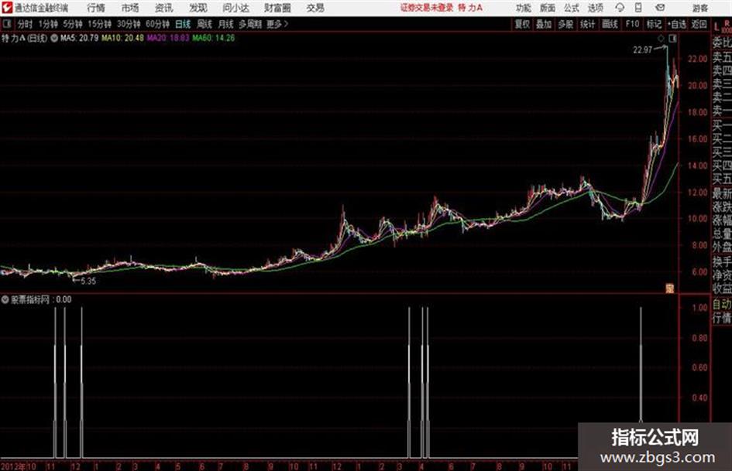Open the F10 company info
This screenshot has height=471, width=732.
click(x=632, y=24)
